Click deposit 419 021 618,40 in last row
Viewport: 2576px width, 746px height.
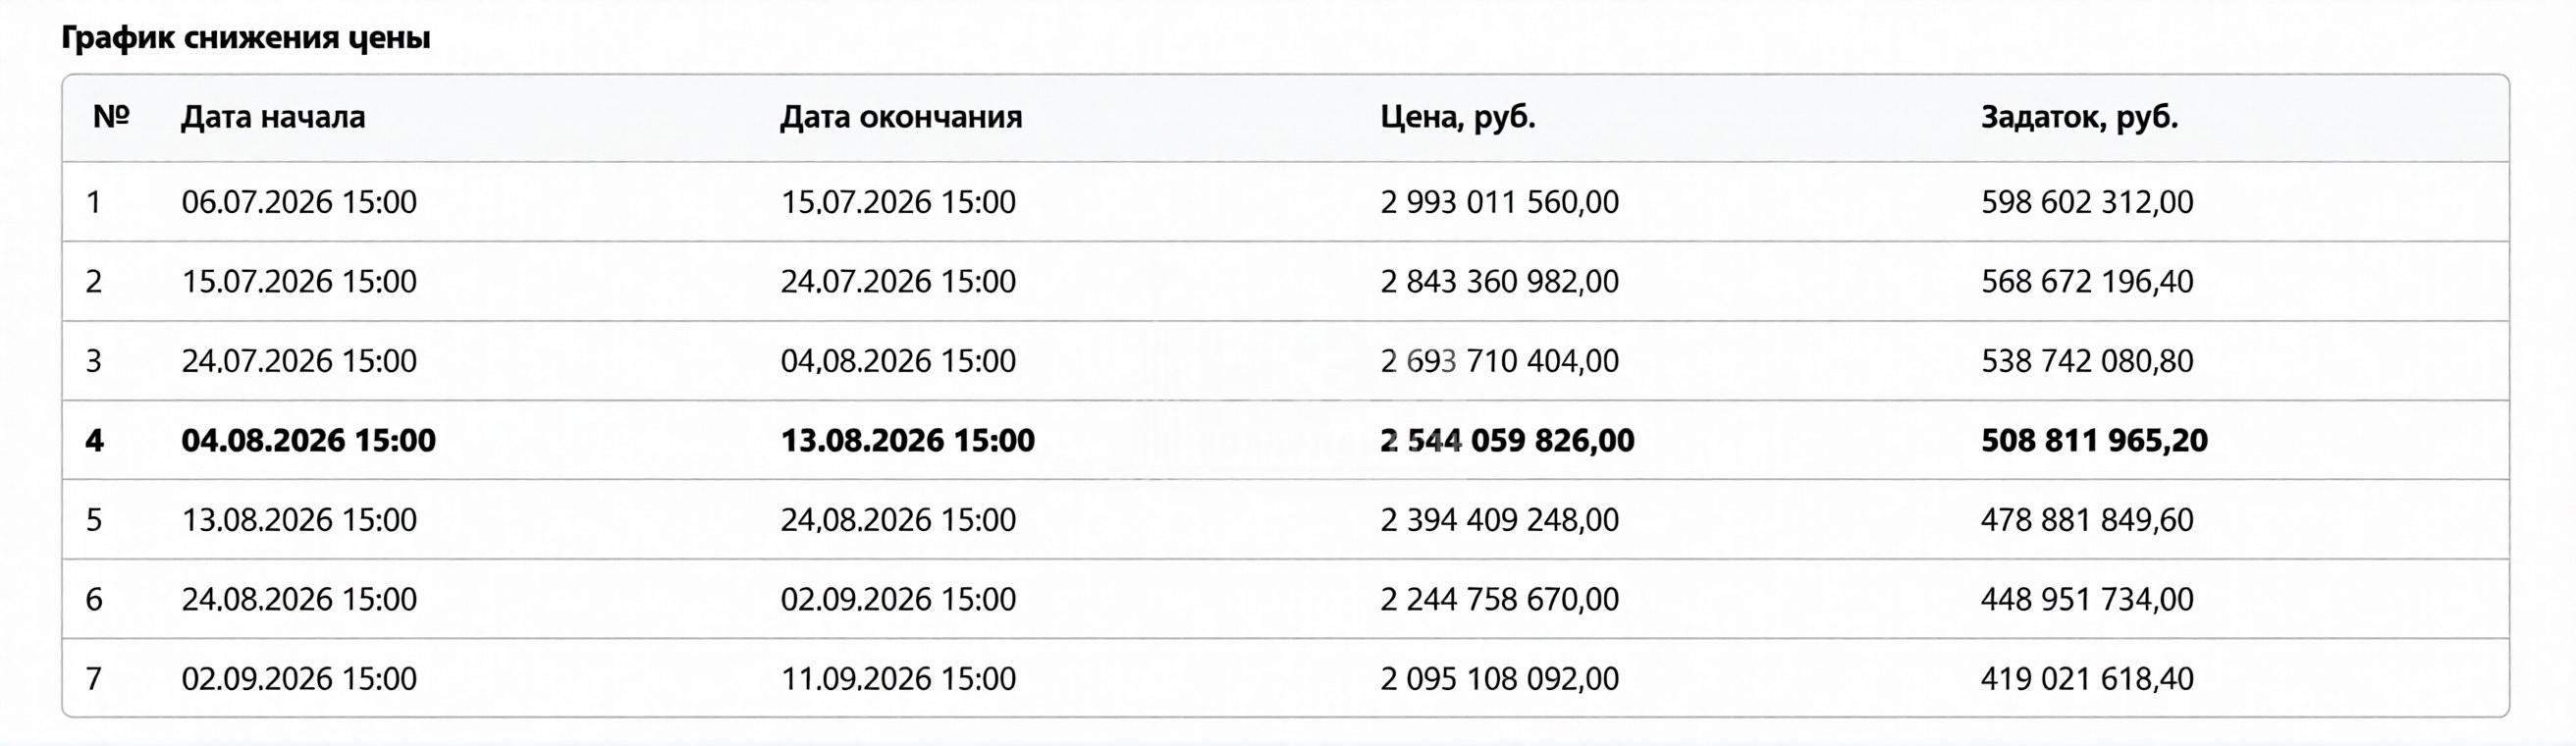click(2087, 679)
